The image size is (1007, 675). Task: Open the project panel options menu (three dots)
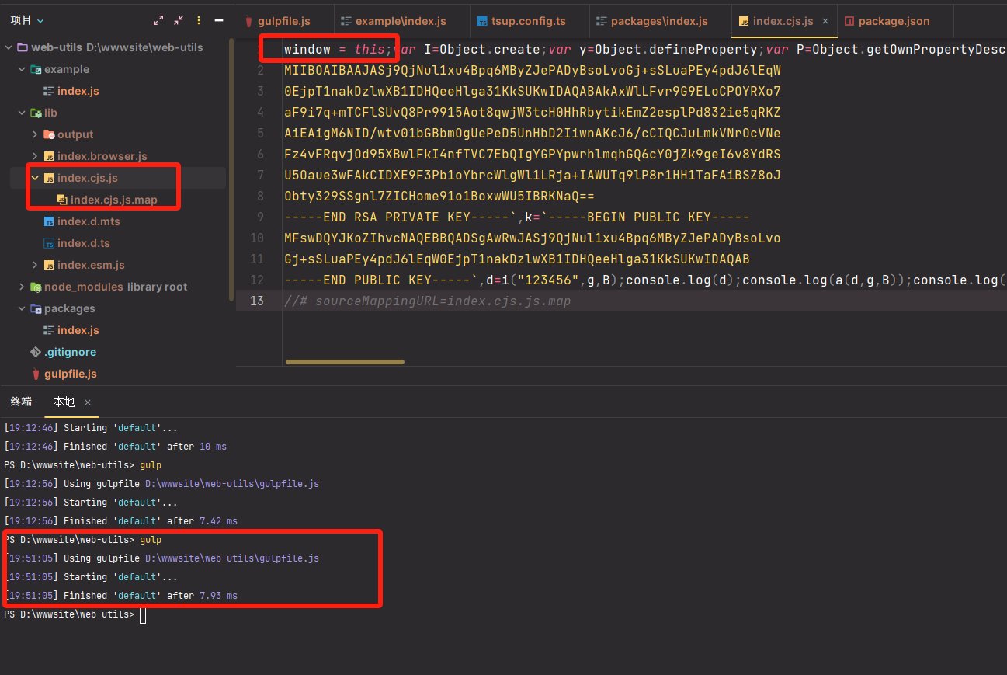(x=200, y=21)
